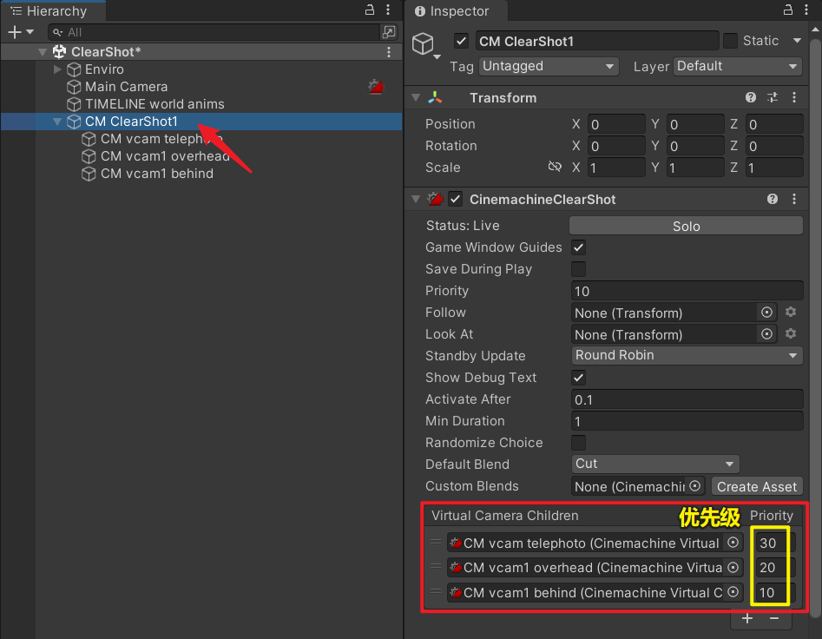Click the Cinemachine brain icon beside Main Camera

click(376, 87)
